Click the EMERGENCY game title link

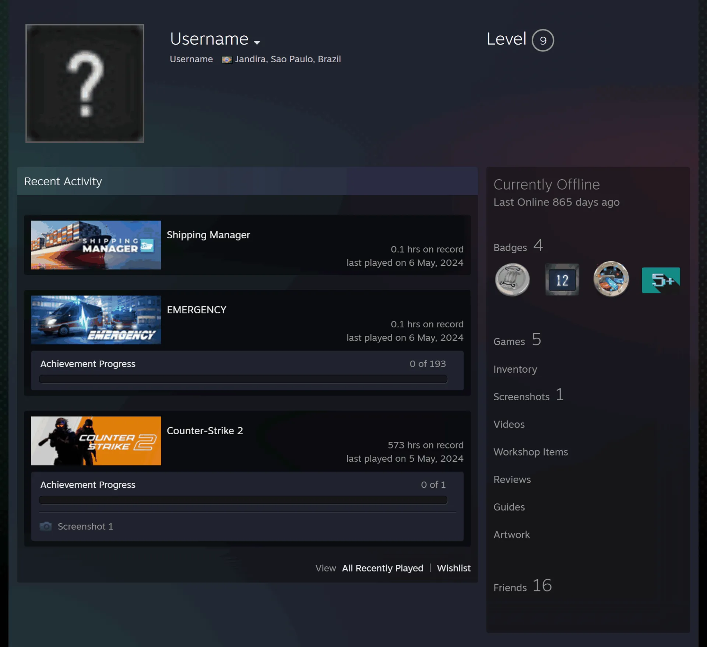pyautogui.click(x=197, y=310)
